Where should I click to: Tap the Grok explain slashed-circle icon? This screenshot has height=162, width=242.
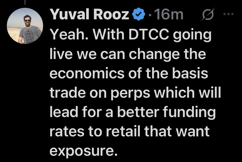pyautogui.click(x=208, y=14)
